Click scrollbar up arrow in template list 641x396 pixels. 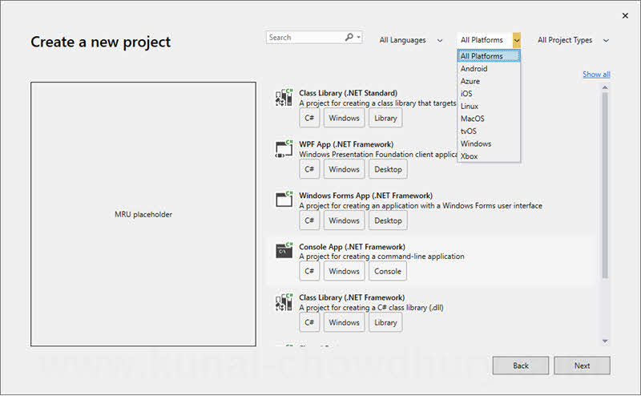[x=605, y=87]
